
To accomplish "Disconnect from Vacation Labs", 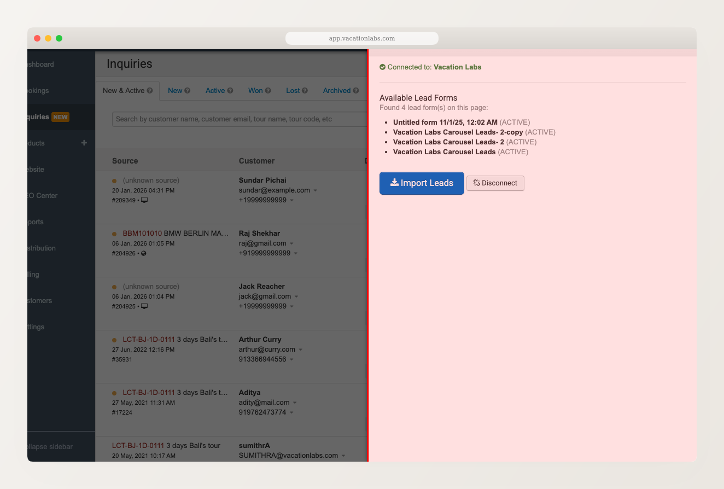I will click(x=495, y=183).
